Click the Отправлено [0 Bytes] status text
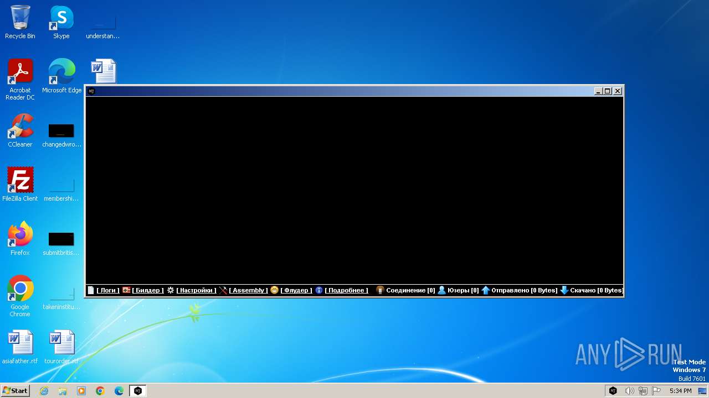Image resolution: width=709 pixels, height=398 pixels. (x=525, y=290)
